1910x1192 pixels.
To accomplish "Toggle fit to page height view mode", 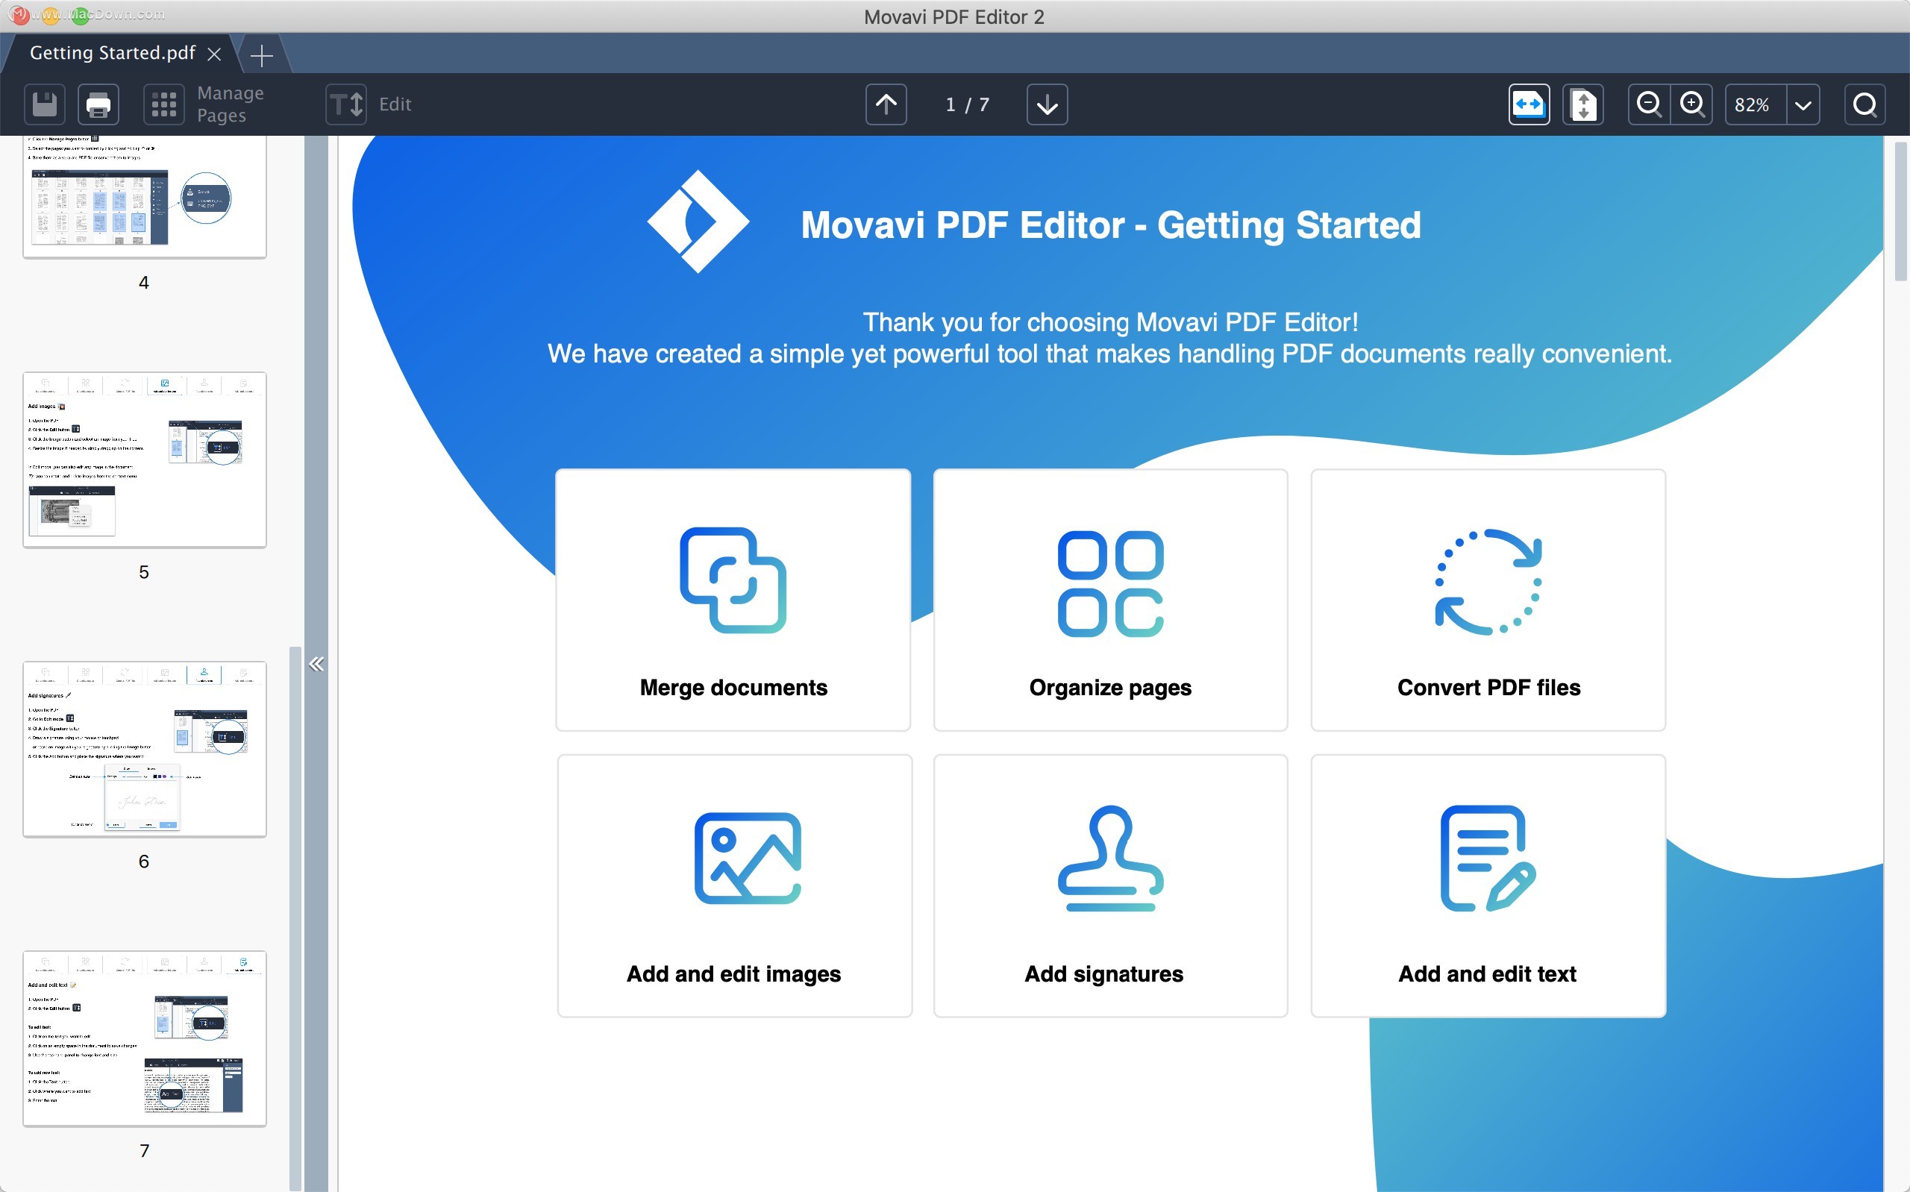I will tap(1583, 104).
